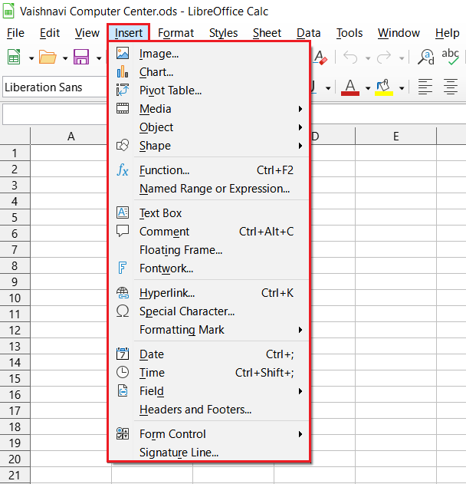Expand the Field submenu

[208, 391]
